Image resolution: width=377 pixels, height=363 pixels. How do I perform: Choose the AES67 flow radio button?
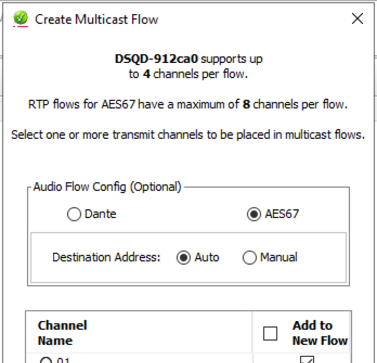coord(254,214)
